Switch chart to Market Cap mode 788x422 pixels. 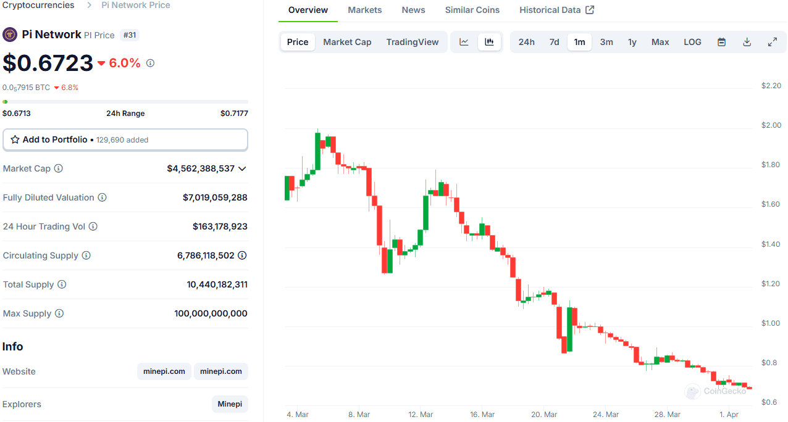(x=347, y=42)
